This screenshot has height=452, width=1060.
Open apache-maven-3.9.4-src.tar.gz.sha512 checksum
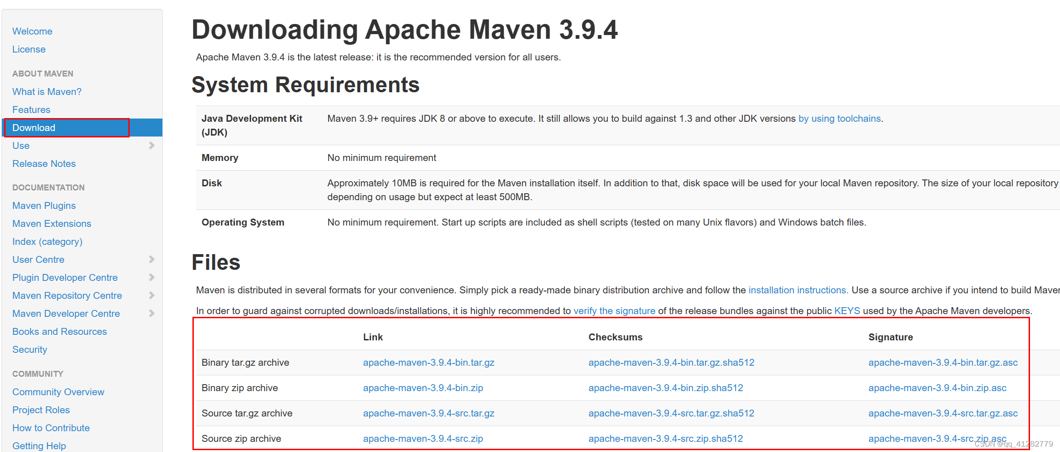[671, 413]
